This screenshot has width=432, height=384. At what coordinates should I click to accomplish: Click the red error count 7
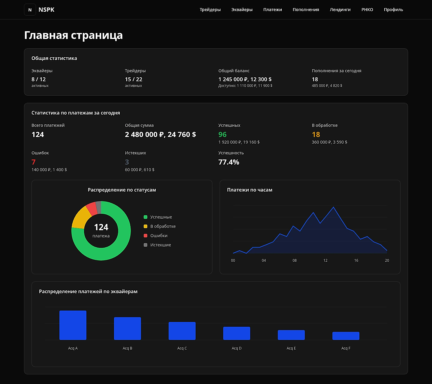pos(34,162)
